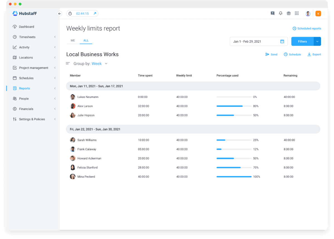The image size is (334, 239).
Task: Expand the Filters dropdown arrow
Action: coord(317,41)
